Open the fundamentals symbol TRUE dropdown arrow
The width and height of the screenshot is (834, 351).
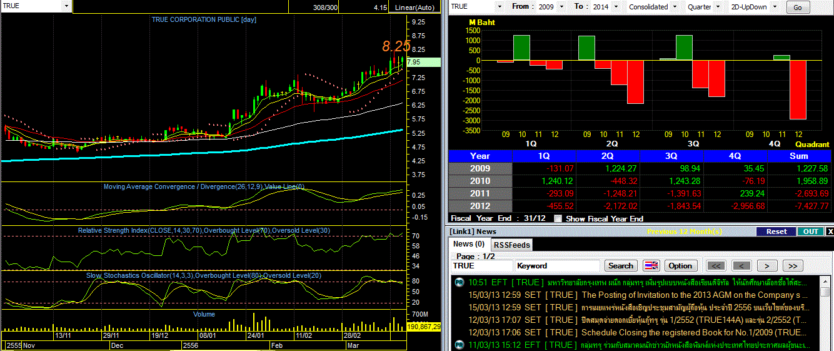click(x=500, y=6)
